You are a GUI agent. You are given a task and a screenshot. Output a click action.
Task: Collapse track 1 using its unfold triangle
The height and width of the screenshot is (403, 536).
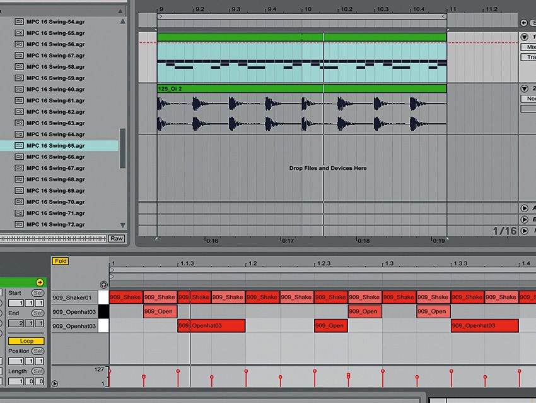[x=525, y=37]
